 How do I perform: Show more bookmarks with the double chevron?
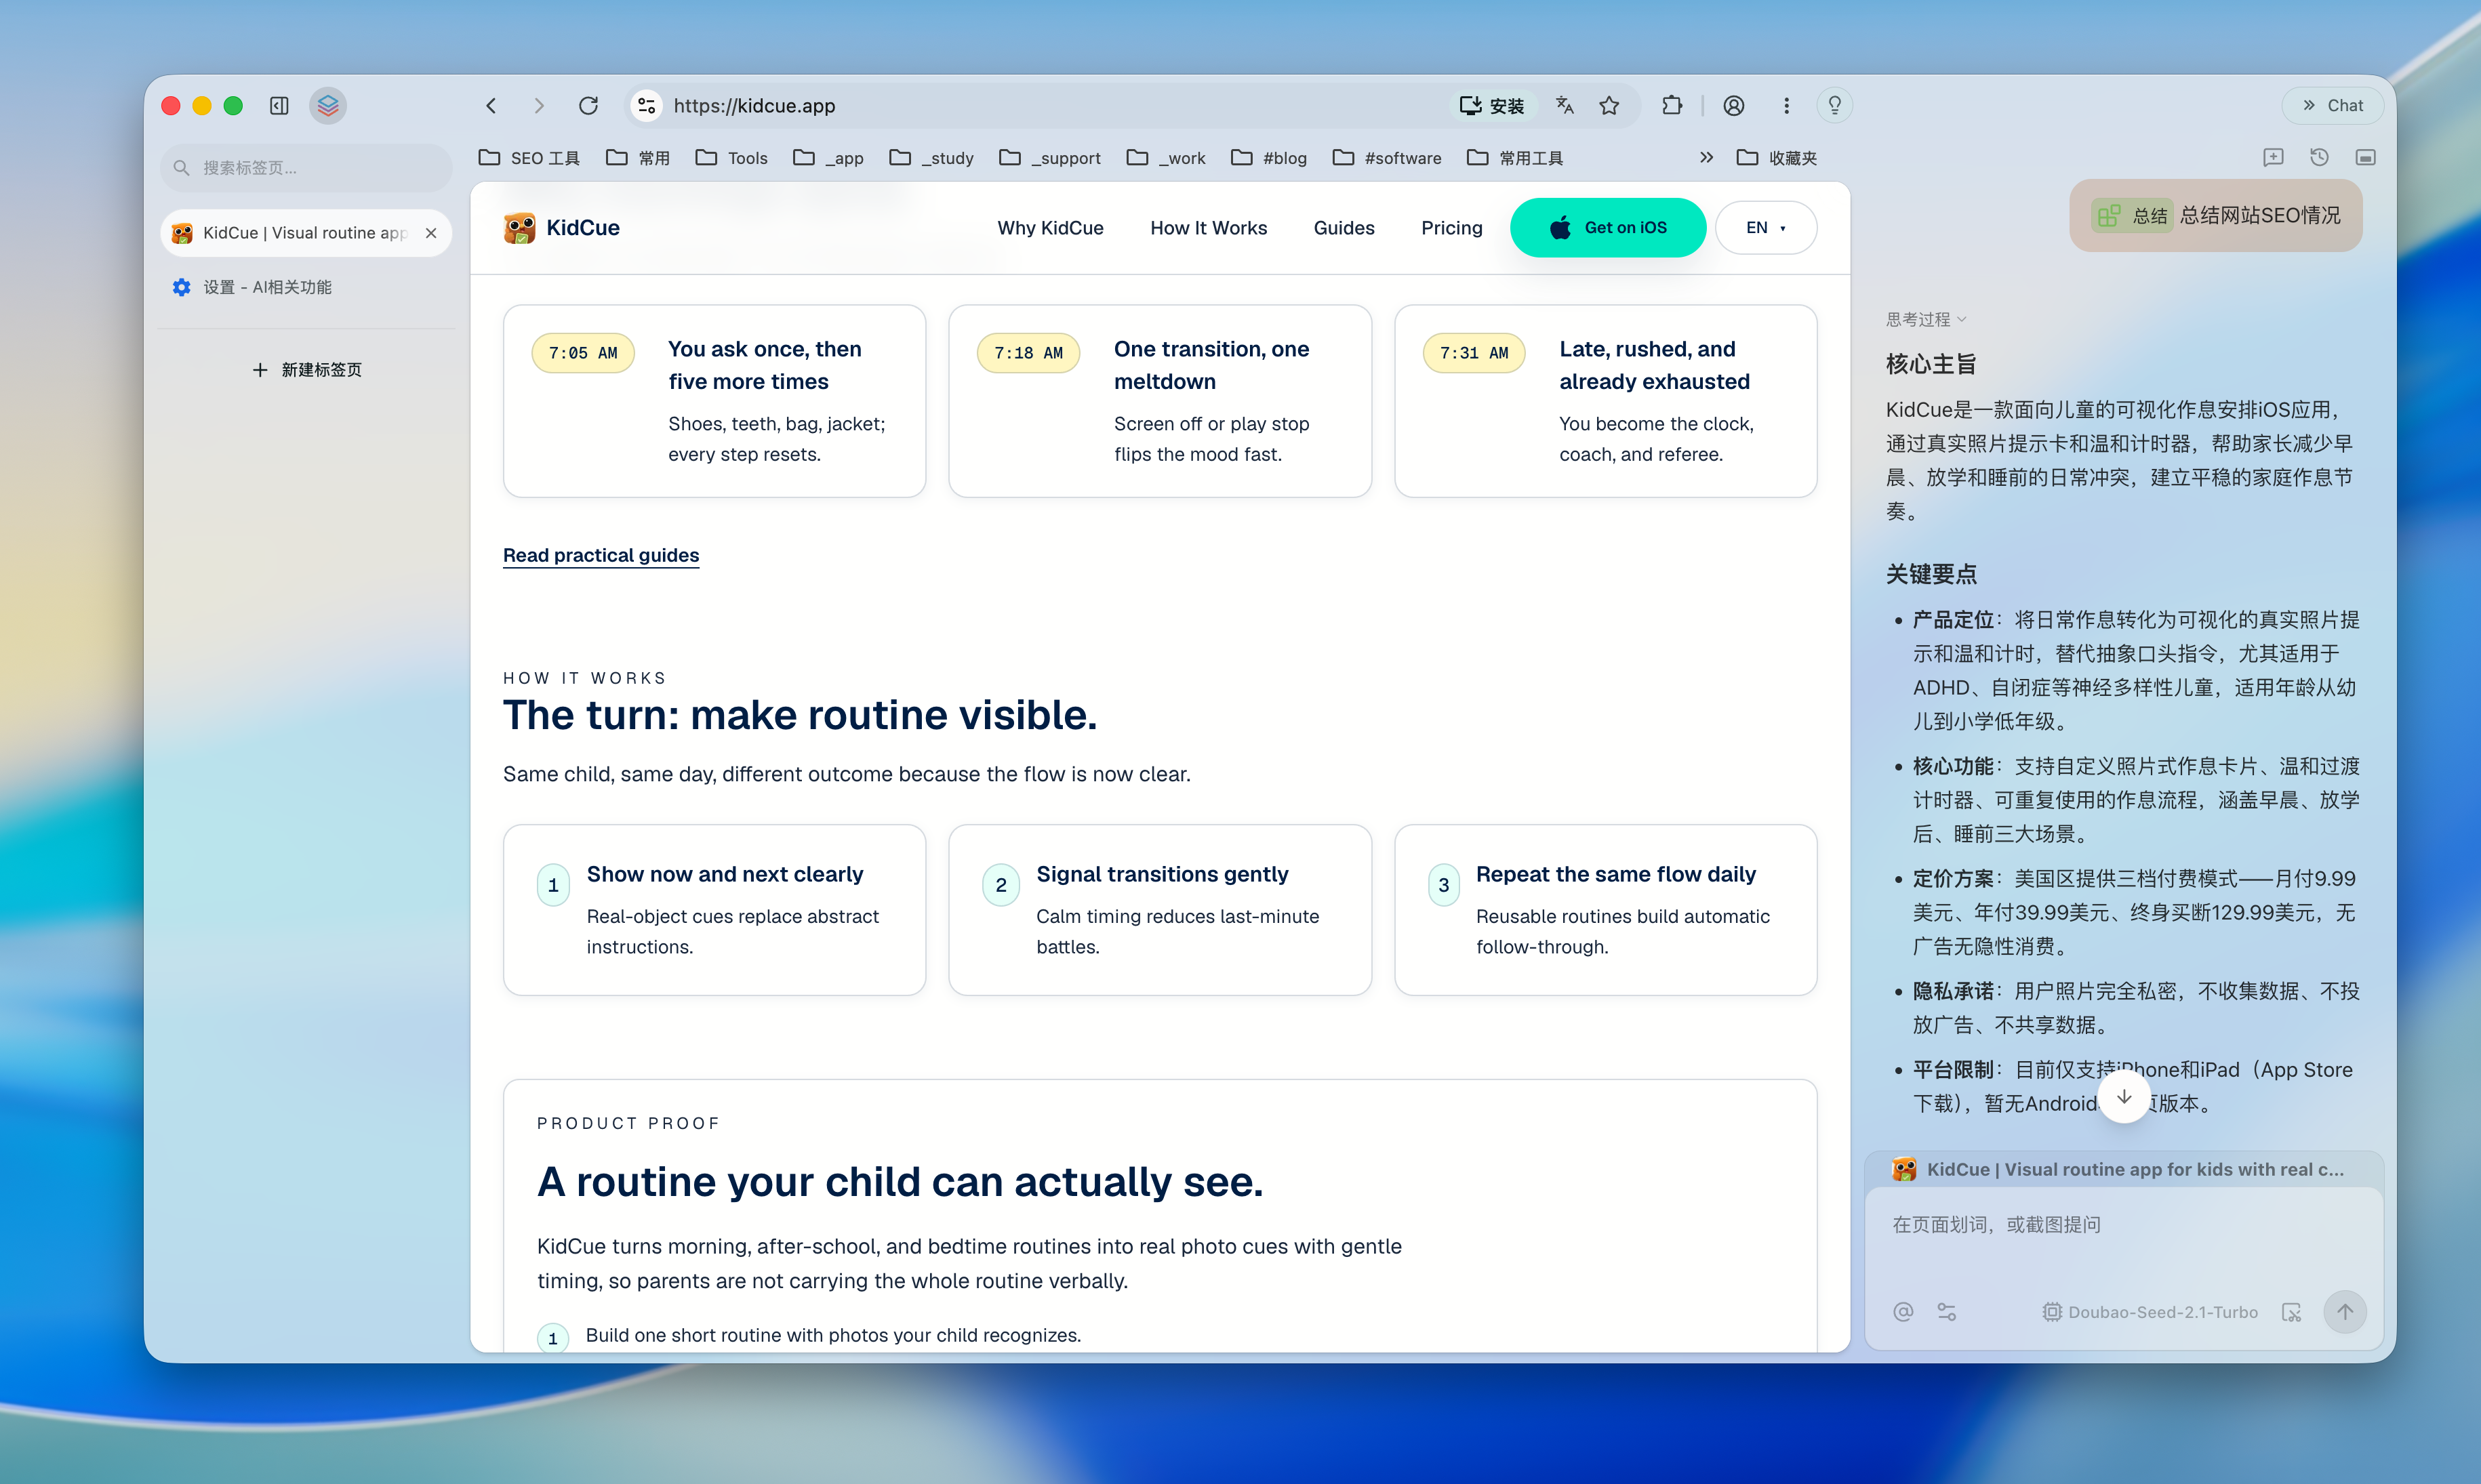click(x=1707, y=158)
